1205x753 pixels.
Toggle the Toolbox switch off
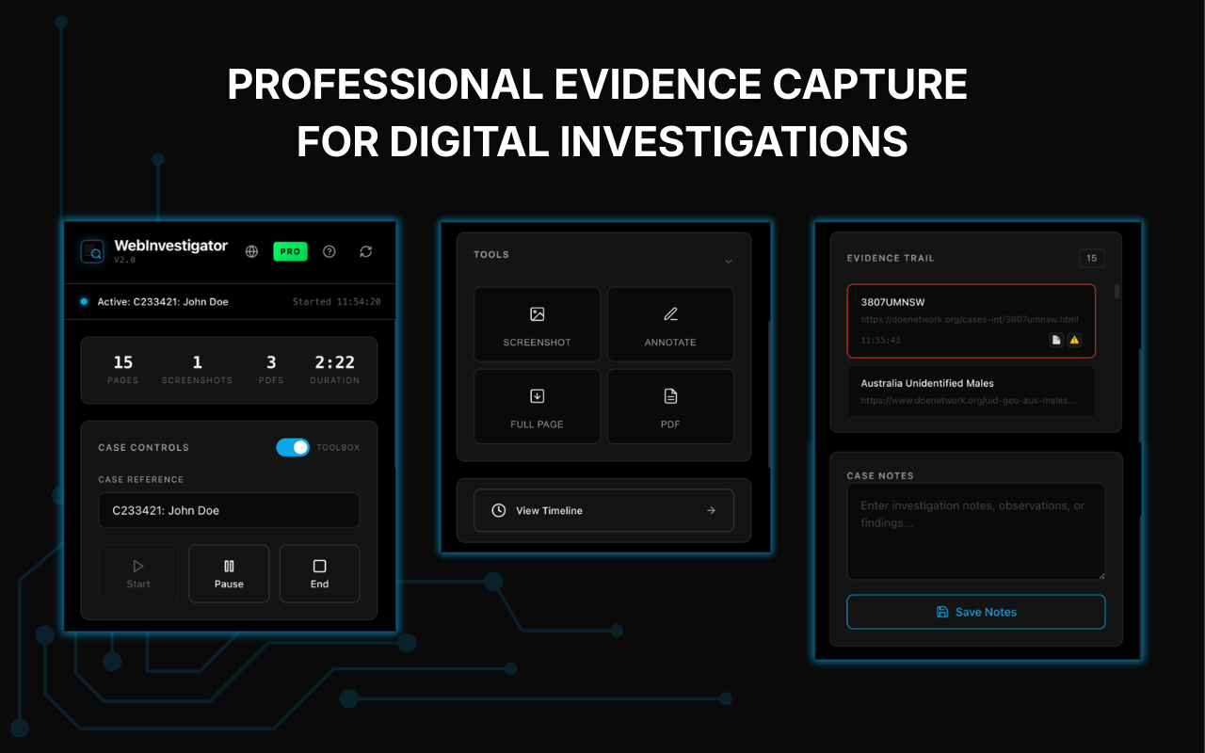pos(293,447)
